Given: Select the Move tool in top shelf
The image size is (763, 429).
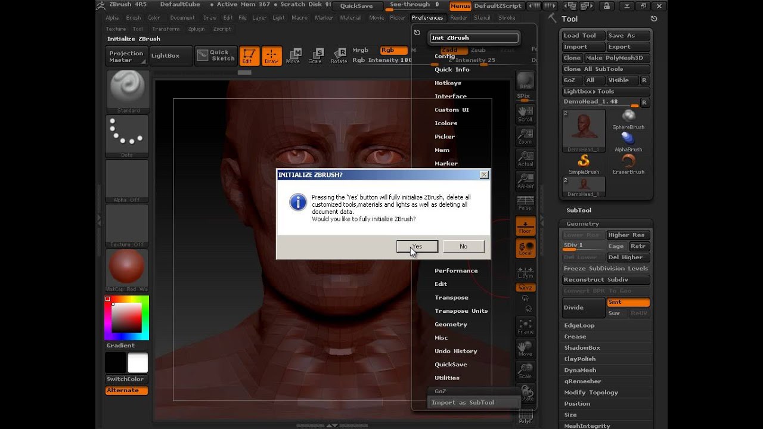Looking at the screenshot, I should pyautogui.click(x=293, y=56).
